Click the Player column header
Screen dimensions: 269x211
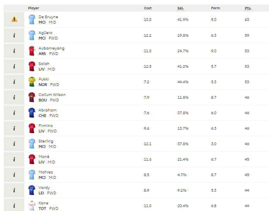coord(34,8)
